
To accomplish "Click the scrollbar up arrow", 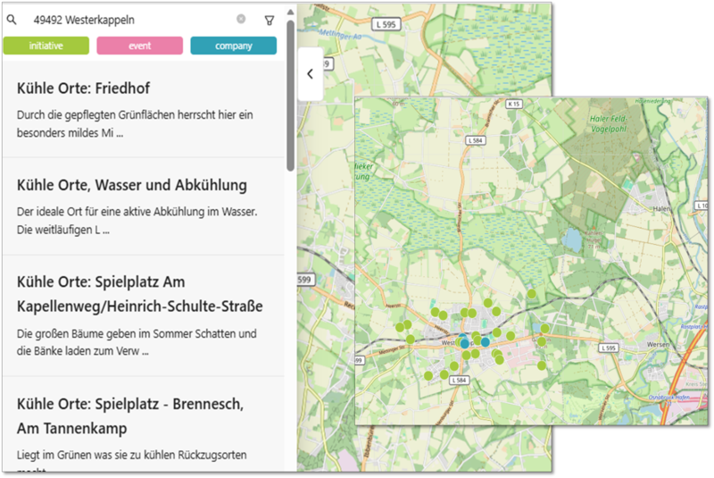I will click(291, 12).
